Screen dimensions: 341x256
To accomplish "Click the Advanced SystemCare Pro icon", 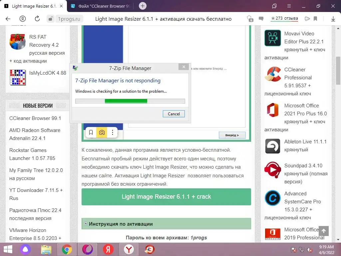I will (272, 198).
